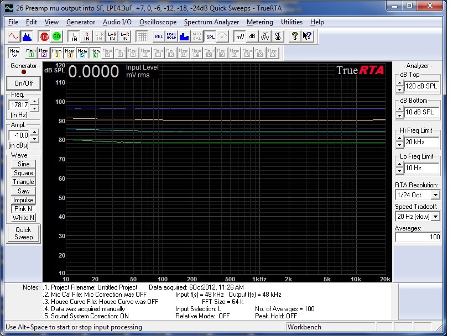Open the Audio I/O menu
This screenshot has width=453, height=336.
pos(117,22)
